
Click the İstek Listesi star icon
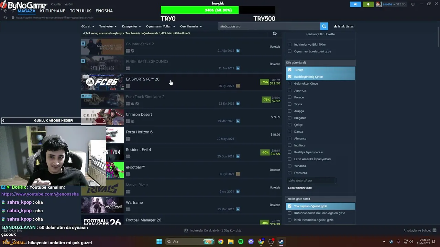pyautogui.click(x=335, y=26)
